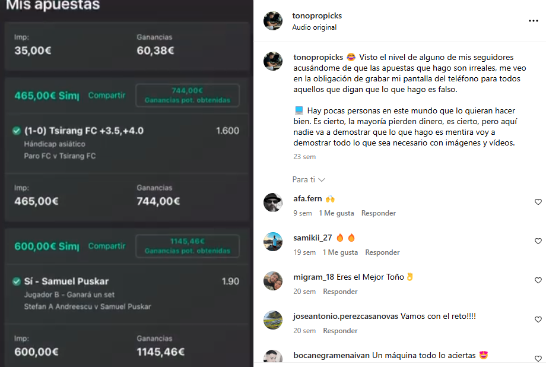Like bocanegramenaivan comment with the heart

538,358
